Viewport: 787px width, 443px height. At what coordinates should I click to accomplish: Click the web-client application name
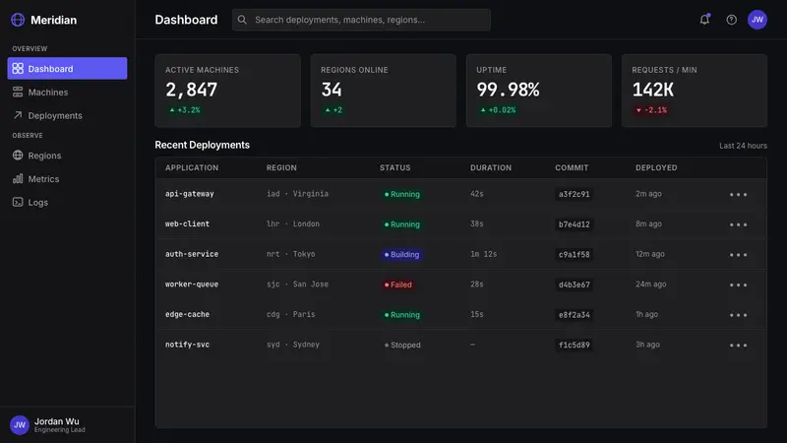tap(187, 223)
